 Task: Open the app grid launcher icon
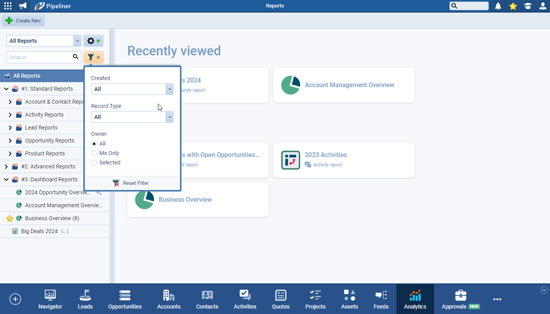[7, 6]
